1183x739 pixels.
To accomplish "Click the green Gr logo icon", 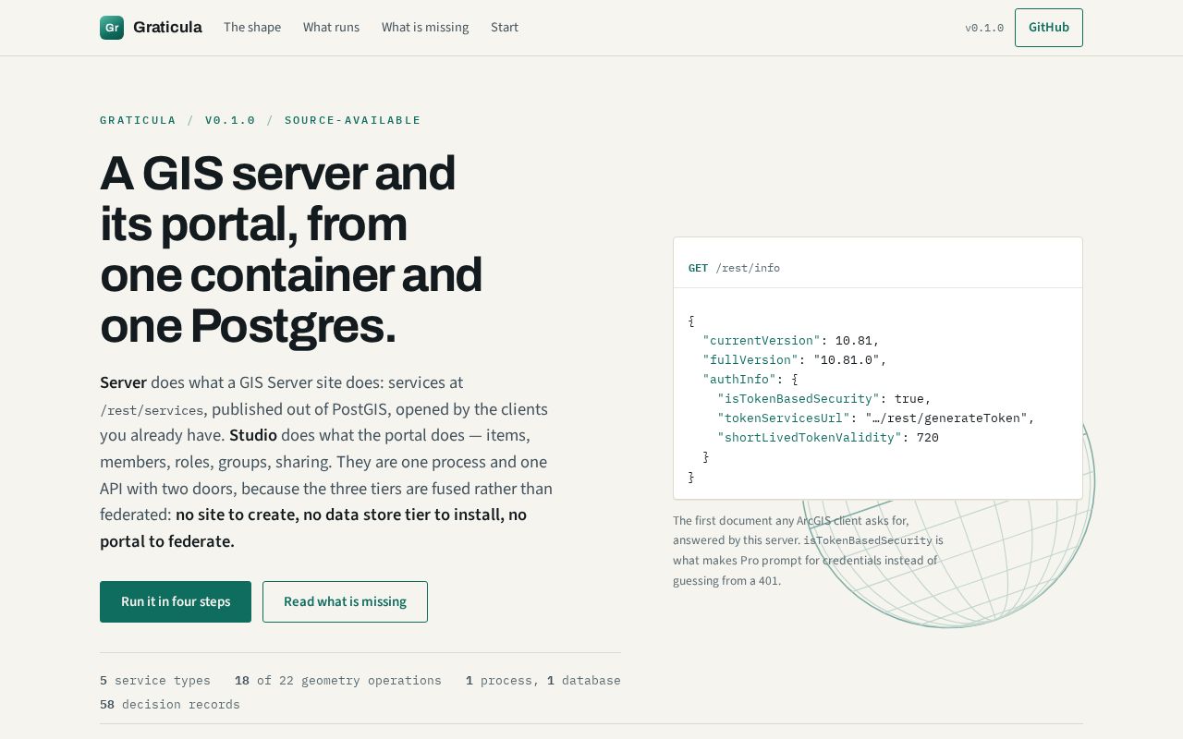I will 112,28.
